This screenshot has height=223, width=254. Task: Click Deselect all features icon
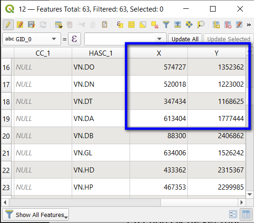coord(155,25)
